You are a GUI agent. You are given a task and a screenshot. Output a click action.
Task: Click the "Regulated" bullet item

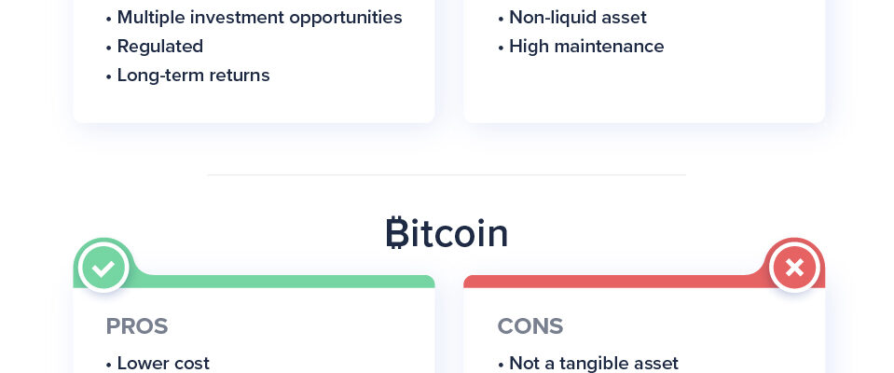[x=159, y=47]
